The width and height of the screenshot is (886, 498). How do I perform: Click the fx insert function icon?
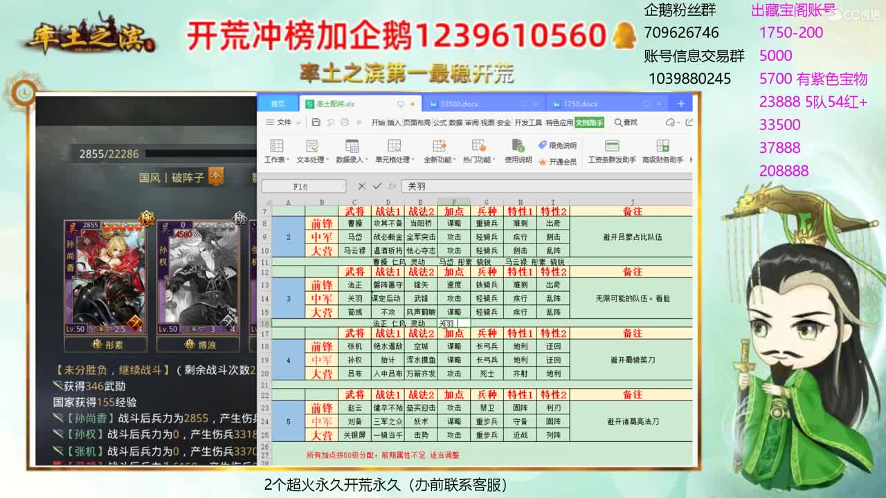393,186
